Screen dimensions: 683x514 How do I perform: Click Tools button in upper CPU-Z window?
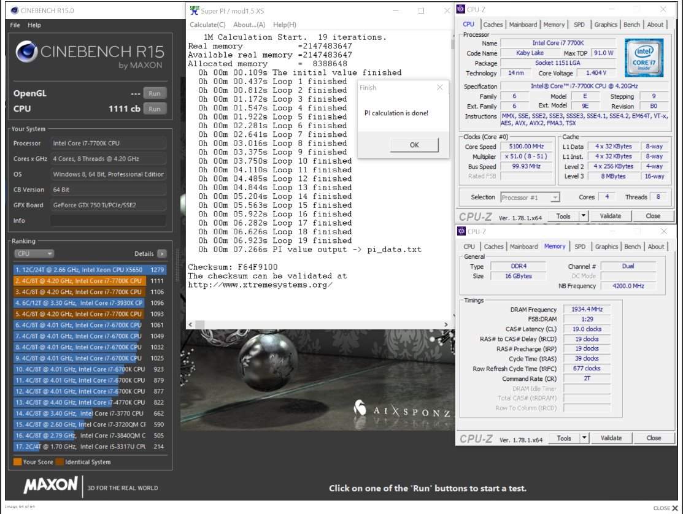coord(563,216)
